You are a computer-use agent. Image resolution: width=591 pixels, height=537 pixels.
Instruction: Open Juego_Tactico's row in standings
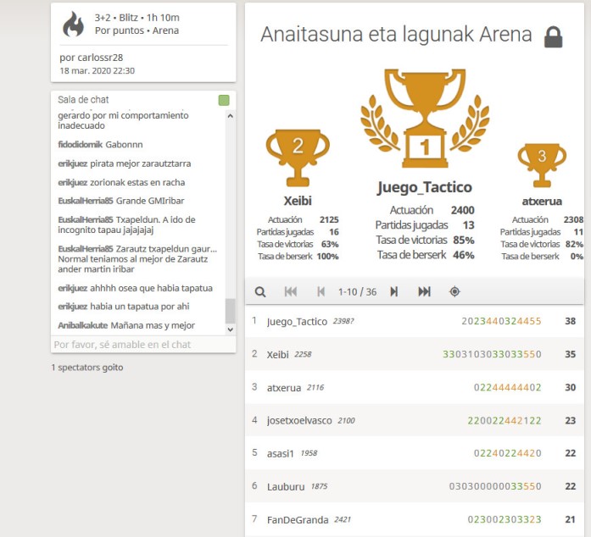[297, 322]
